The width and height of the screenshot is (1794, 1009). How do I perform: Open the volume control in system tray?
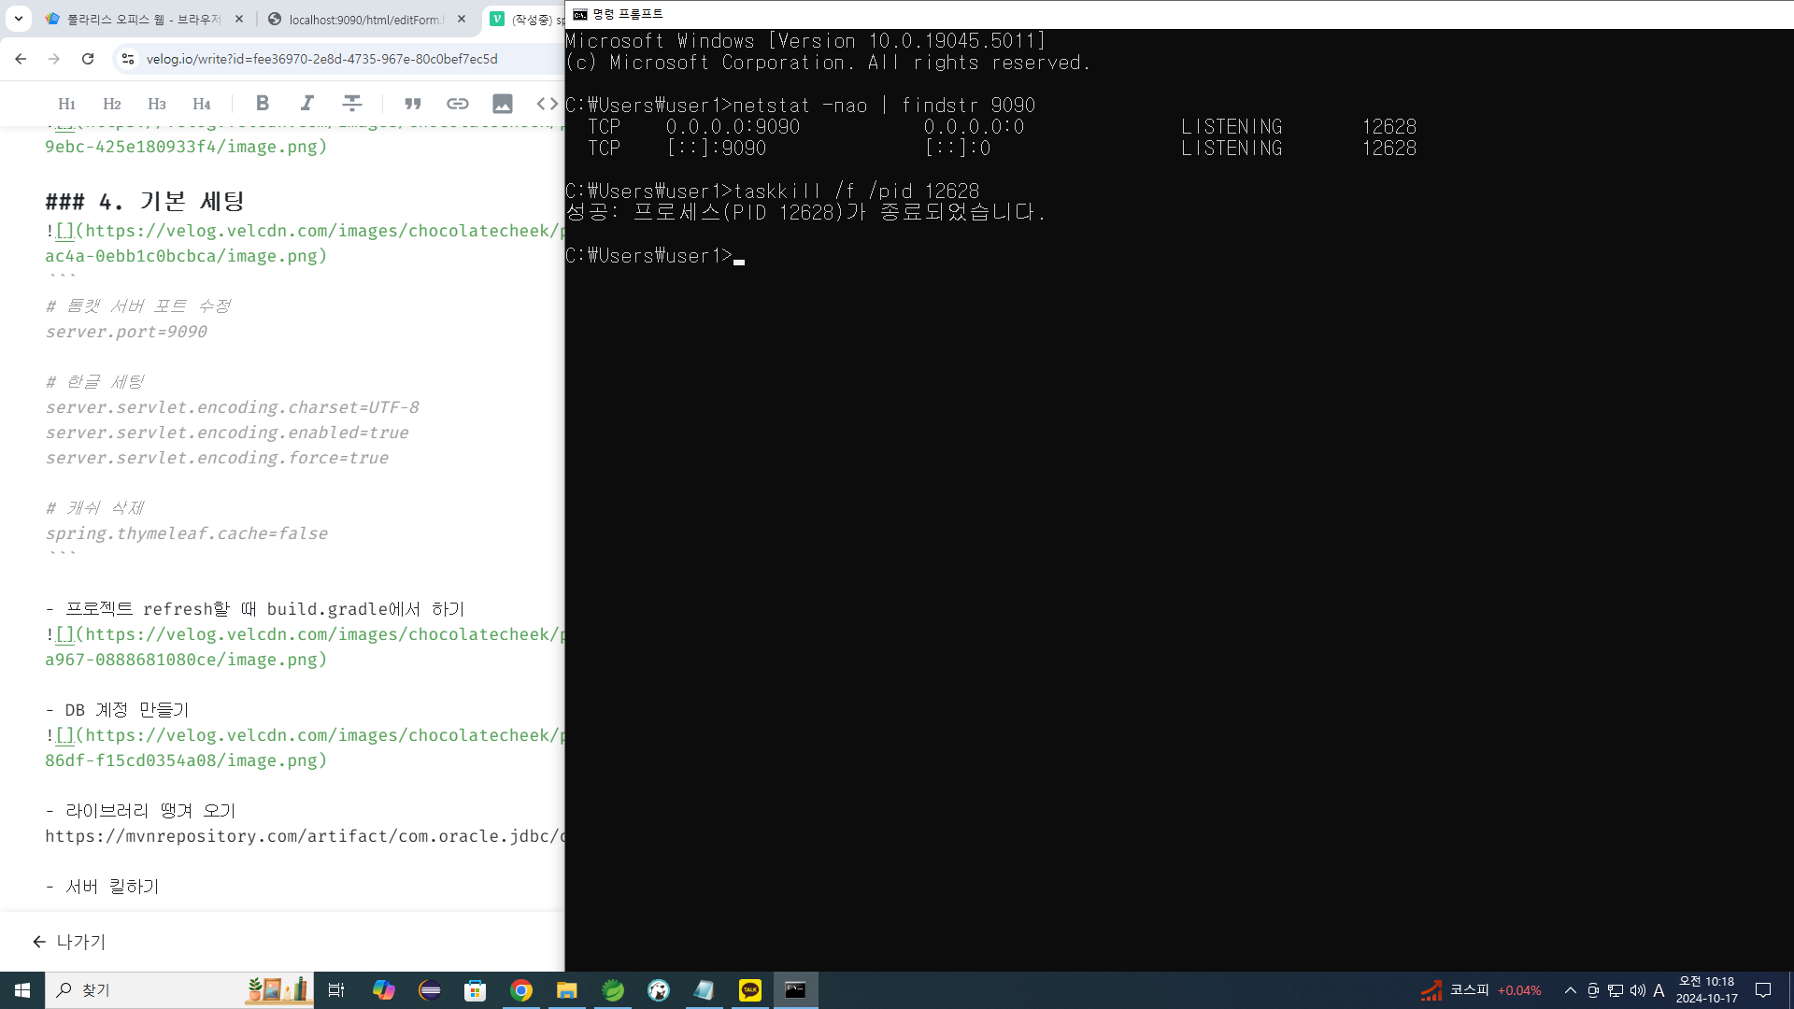(1637, 990)
